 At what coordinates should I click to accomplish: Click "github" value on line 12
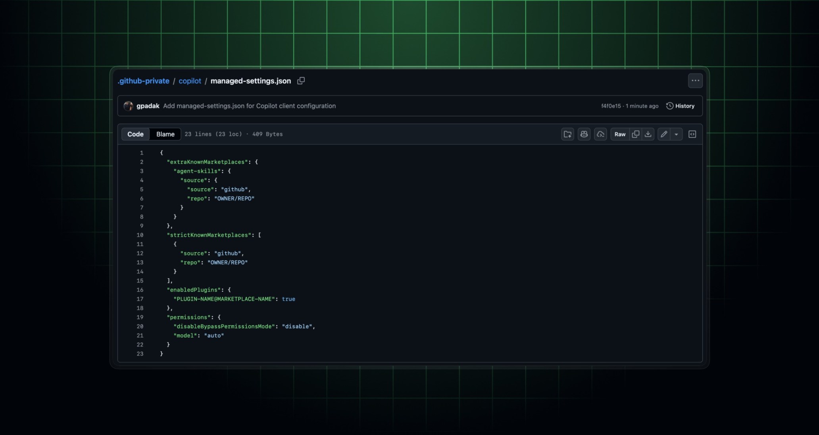[x=227, y=253]
